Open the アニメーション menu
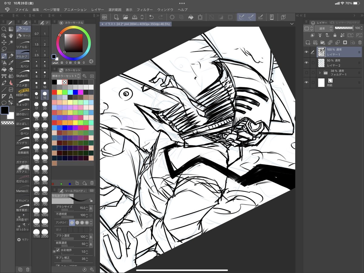364x273 pixels. click(x=75, y=10)
